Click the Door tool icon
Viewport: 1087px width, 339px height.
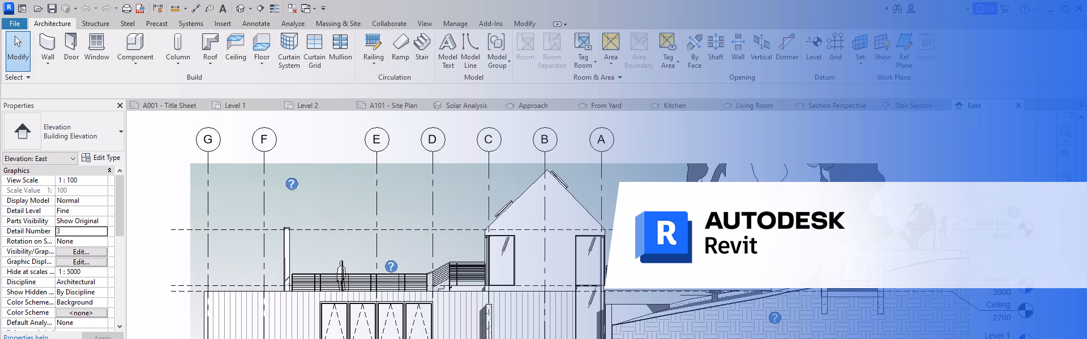point(71,46)
